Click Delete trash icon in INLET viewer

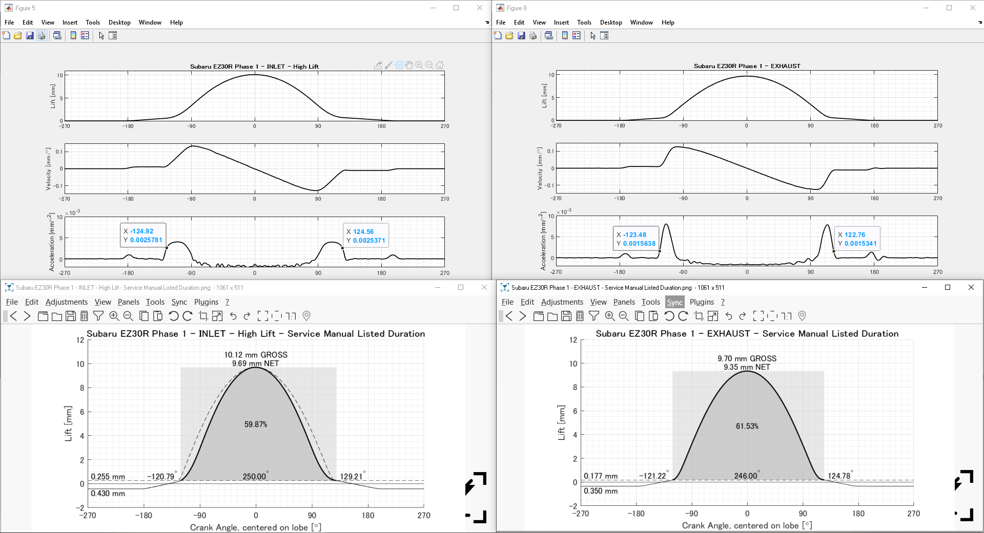click(x=84, y=316)
